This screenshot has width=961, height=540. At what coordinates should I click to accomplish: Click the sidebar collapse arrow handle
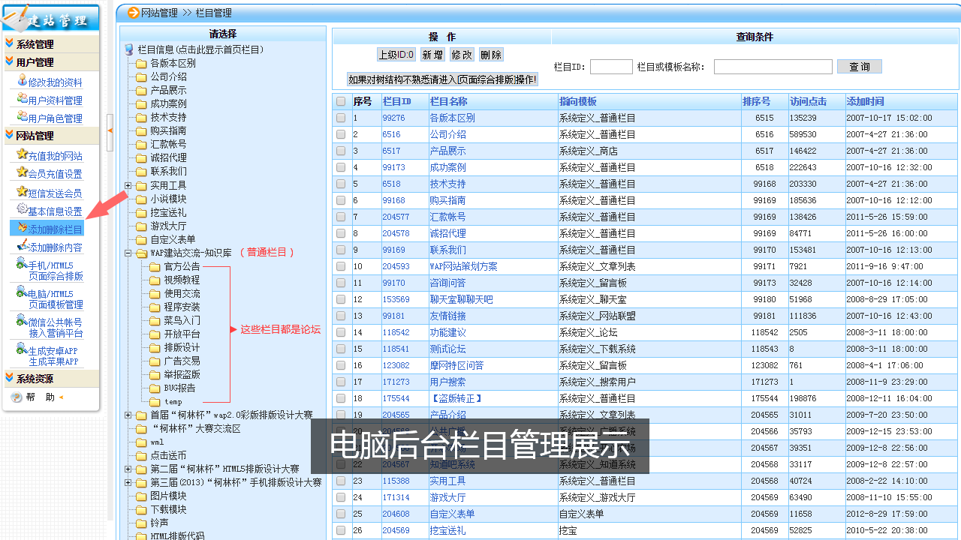click(110, 130)
